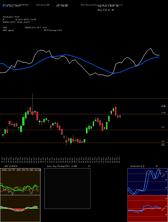Click the 'MACD: 10.87, 10.42, 0.45 C' line
The width and height of the screenshot is (168, 222).
point(16,22)
